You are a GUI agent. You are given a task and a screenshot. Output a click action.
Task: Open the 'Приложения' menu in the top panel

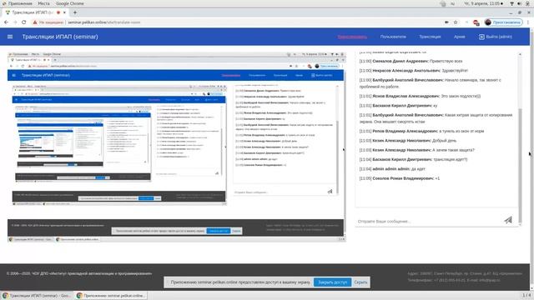[18, 3]
